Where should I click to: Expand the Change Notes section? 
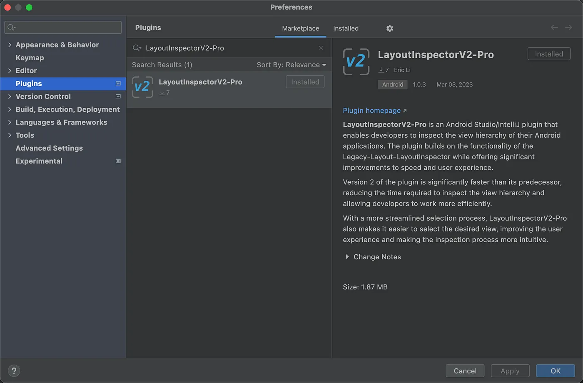click(347, 257)
